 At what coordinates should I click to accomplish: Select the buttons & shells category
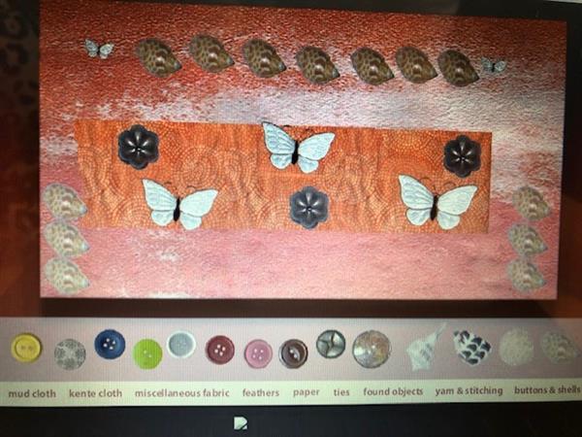[547, 389]
